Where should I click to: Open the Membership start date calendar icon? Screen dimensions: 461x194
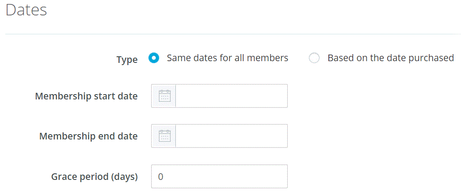pos(164,96)
